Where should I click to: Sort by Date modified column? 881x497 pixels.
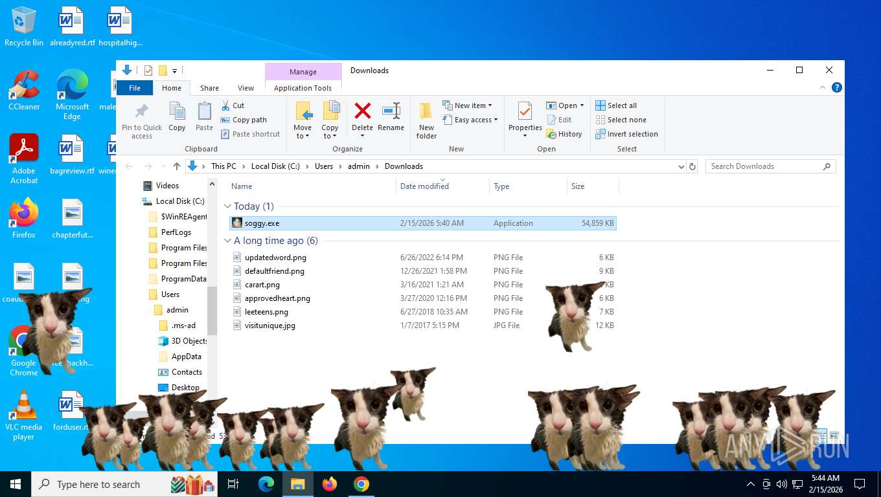coord(442,186)
